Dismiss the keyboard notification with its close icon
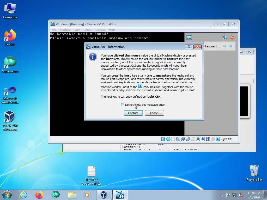Viewport: 267px width, 200px height. (x=231, y=46)
